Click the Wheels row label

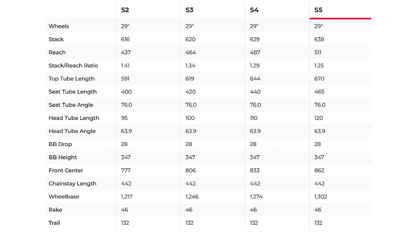(x=59, y=26)
